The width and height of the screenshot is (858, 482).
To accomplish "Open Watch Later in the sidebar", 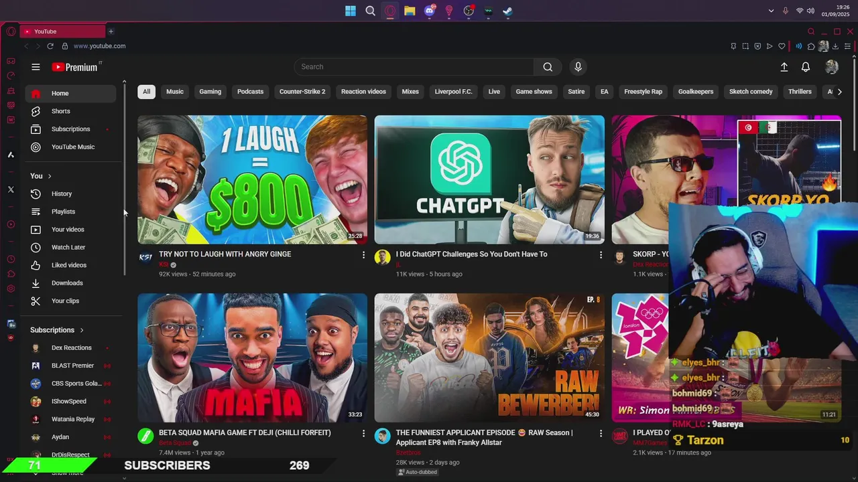I will (x=70, y=247).
